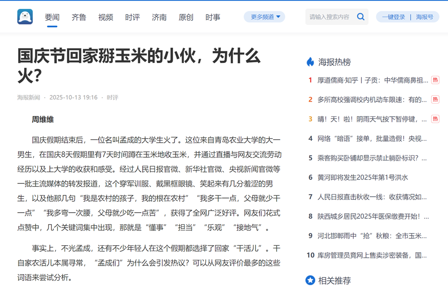Open the 陕西城乡居民2025年医保缴费 article
Image resolution: width=448 pixels, height=291 pixels.
point(373,216)
